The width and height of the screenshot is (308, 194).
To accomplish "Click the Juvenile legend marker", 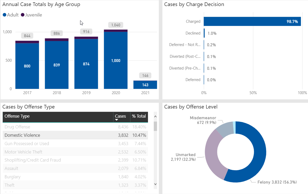I will [23, 15].
